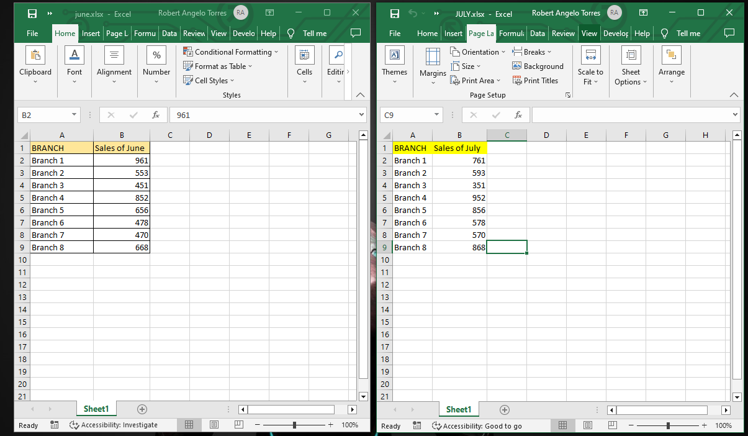This screenshot has width=748, height=436.
Task: Open Margins options in JULY.xlsx
Action: [433, 65]
